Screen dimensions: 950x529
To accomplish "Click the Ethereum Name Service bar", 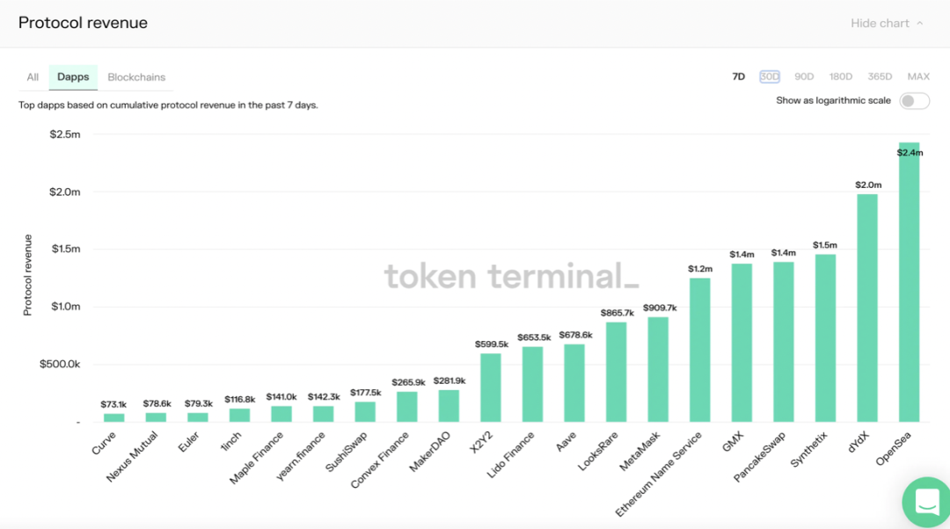I will (700, 350).
